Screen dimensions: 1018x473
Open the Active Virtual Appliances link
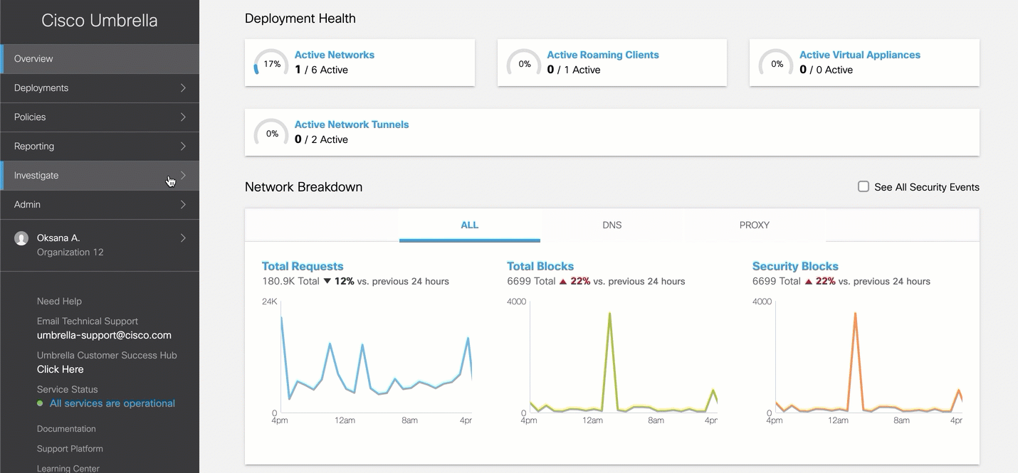point(860,55)
